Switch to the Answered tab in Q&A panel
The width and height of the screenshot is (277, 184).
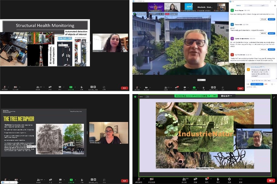coord(251,5)
